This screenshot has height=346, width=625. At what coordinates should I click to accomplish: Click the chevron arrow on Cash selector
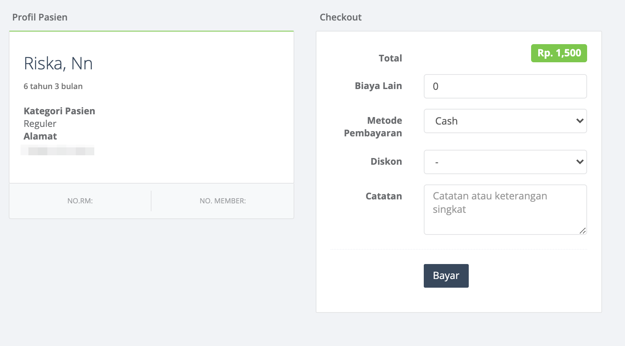coord(580,121)
